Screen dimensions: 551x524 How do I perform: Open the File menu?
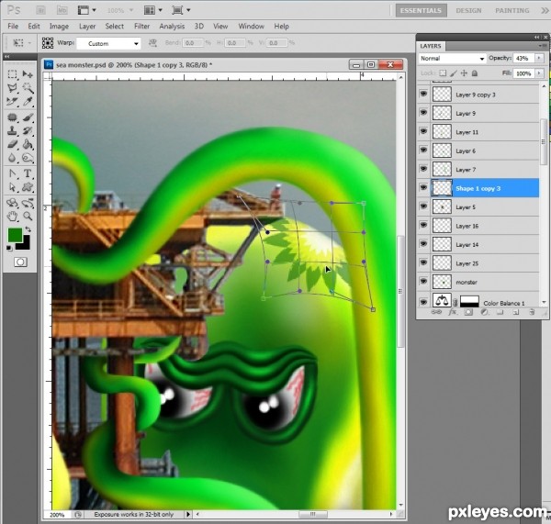tap(13, 27)
